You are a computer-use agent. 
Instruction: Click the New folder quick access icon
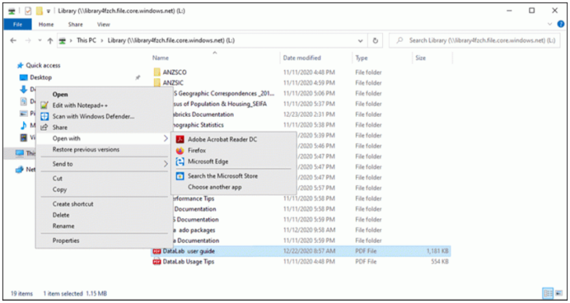point(39,11)
